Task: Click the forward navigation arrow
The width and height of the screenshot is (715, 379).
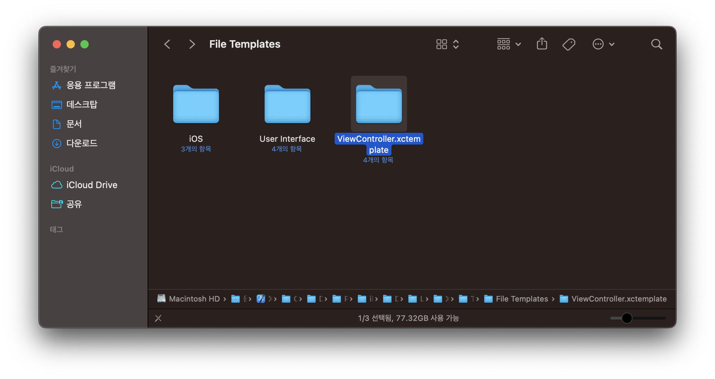Action: (x=192, y=44)
